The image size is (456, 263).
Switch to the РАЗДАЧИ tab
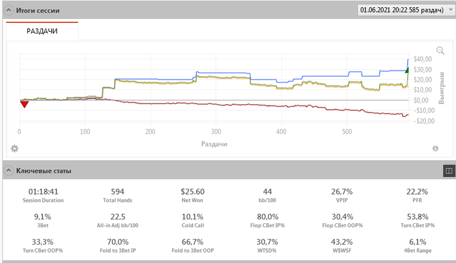click(42, 31)
